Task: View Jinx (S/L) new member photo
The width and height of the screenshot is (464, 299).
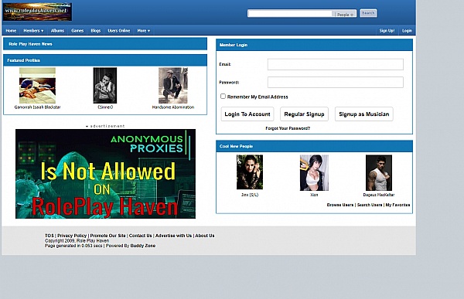Action: point(250,172)
